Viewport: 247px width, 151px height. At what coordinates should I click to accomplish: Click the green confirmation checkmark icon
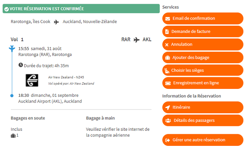point(7,9)
